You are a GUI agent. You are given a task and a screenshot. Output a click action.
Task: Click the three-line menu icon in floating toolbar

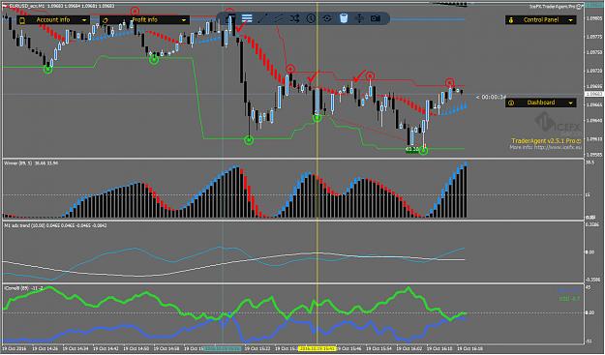pos(247,18)
